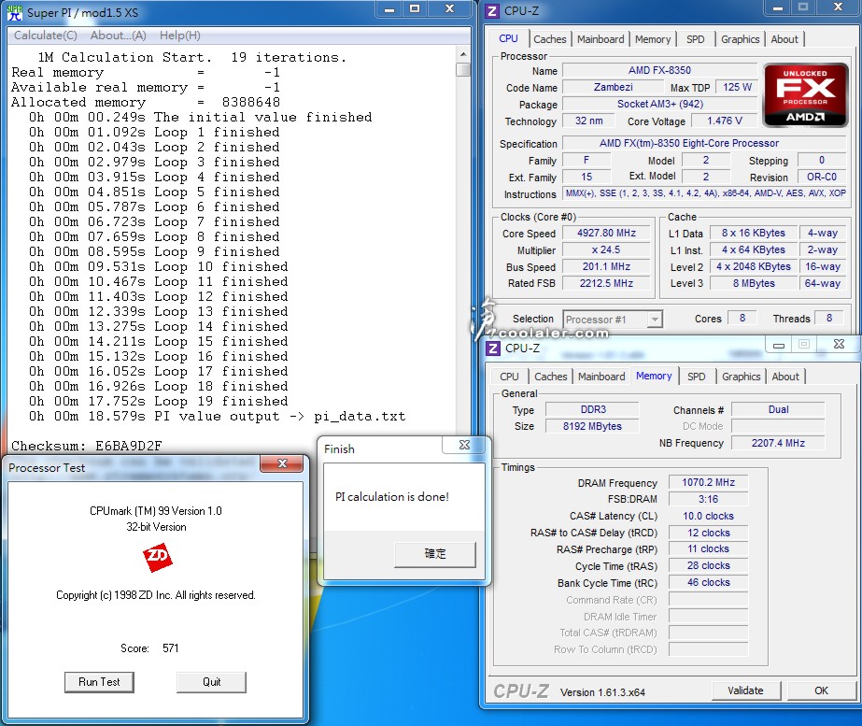Click the Bus Speed 201.1 MHz value

[606, 266]
